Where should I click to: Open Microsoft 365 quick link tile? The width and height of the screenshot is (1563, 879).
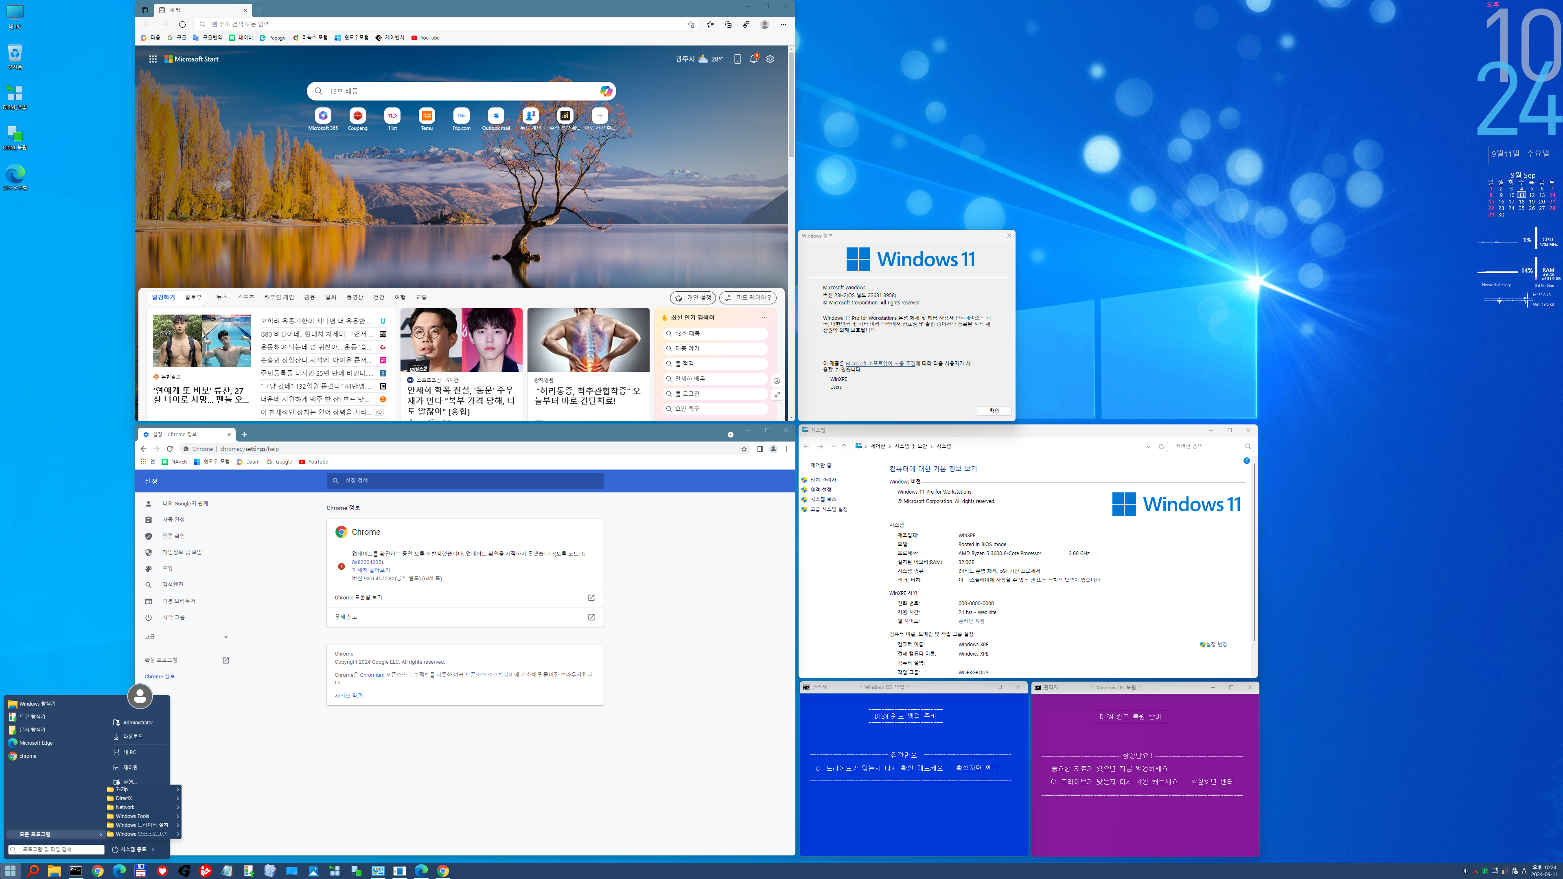click(323, 119)
